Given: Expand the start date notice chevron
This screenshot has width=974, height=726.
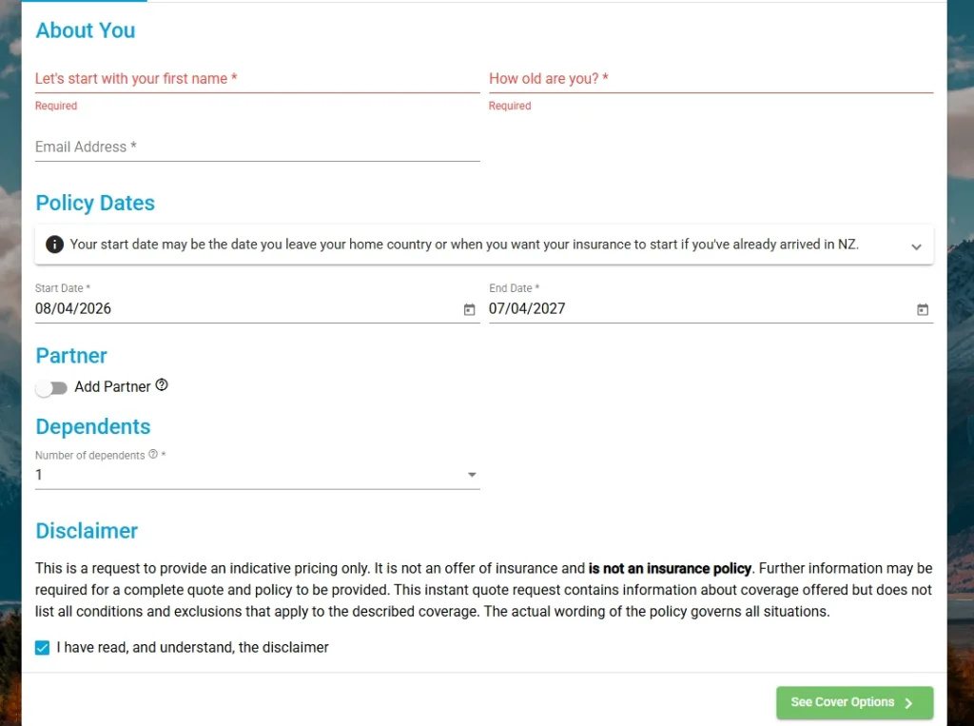Looking at the screenshot, I should coord(916,246).
